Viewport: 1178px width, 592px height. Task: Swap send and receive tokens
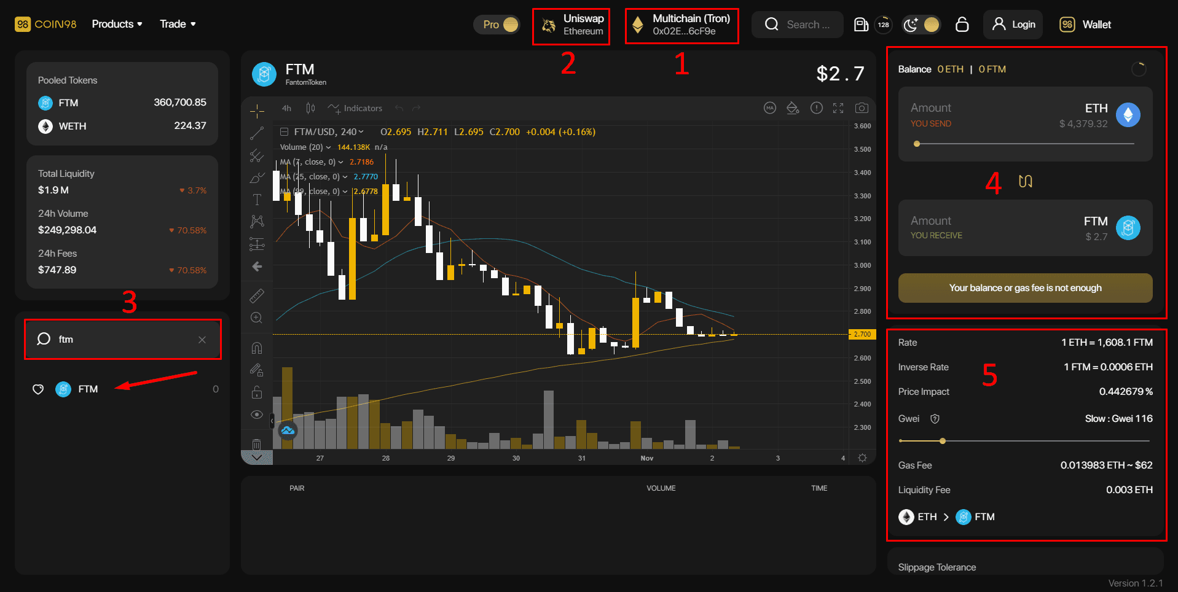coord(1025,181)
